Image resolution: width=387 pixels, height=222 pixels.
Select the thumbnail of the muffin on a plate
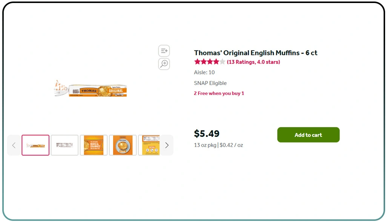(123, 145)
